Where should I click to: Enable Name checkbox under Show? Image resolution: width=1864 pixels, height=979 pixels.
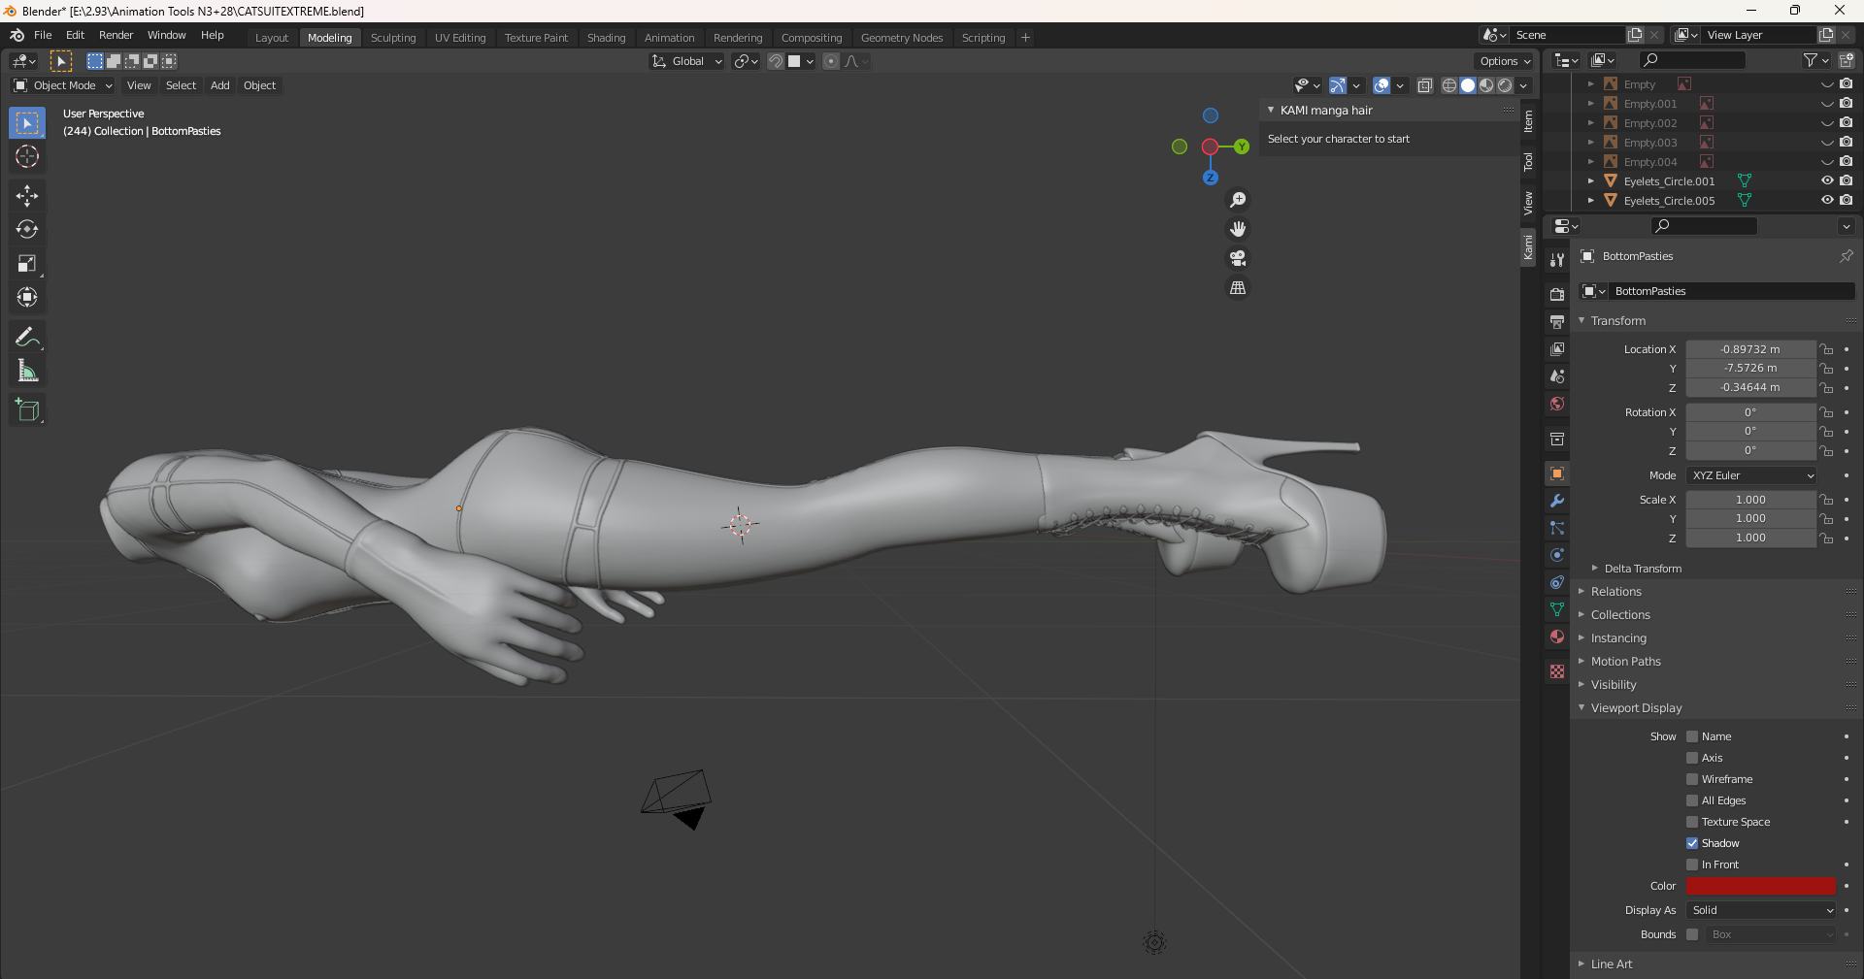click(1692, 736)
